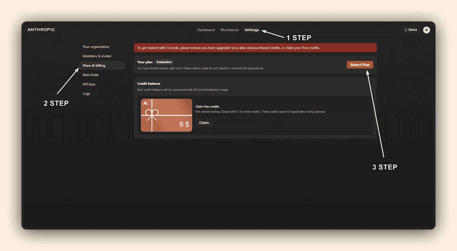Go to Members & invites
Image resolution: width=457 pixels, height=251 pixels.
pos(97,56)
